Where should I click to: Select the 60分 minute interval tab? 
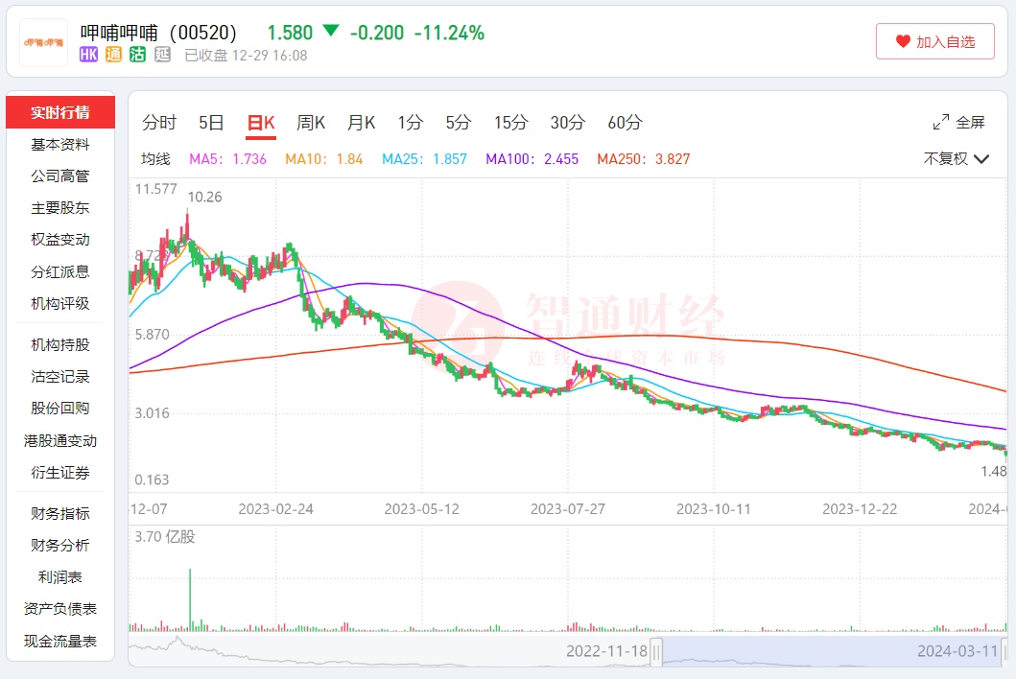625,123
